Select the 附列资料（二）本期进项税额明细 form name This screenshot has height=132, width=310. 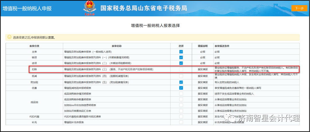pyautogui.click(x=98, y=63)
